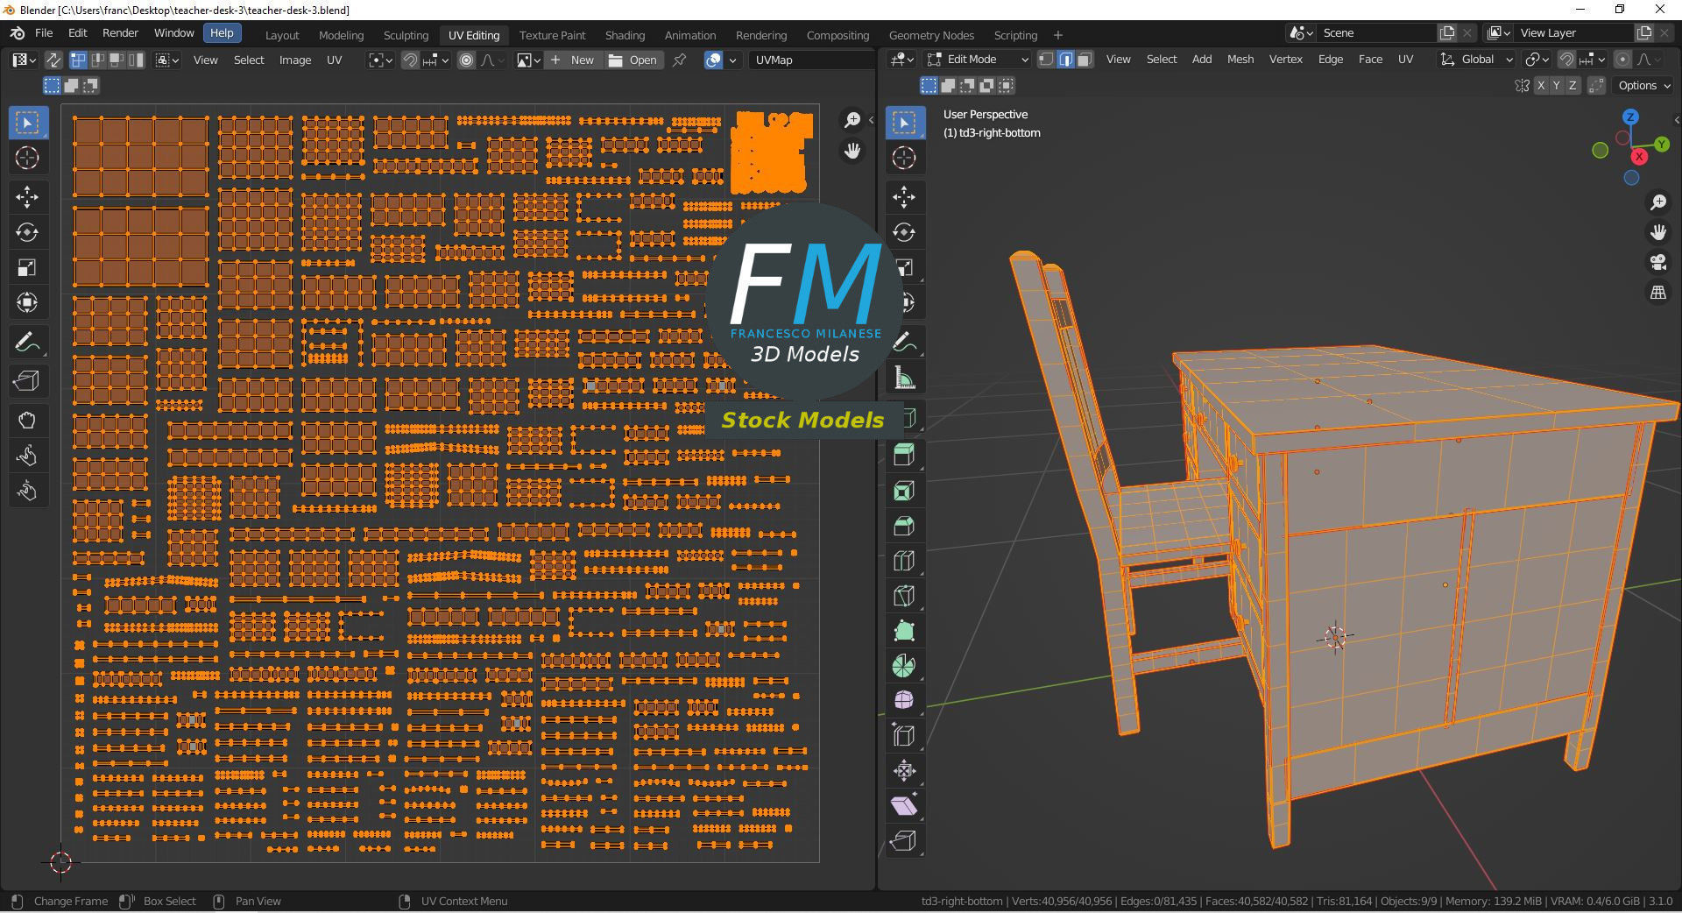Click the zoom magnifier in UV editor
The width and height of the screenshot is (1682, 913).
pos(852,120)
